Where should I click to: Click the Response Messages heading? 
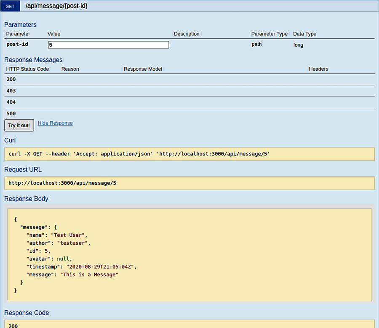[33, 60]
